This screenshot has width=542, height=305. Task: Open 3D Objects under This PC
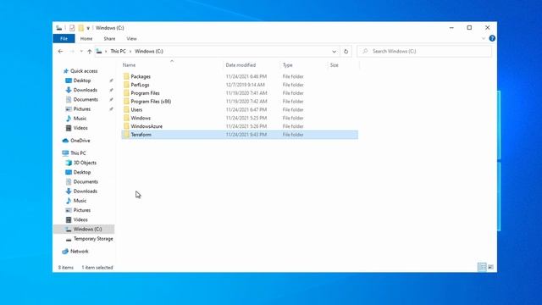(85, 163)
